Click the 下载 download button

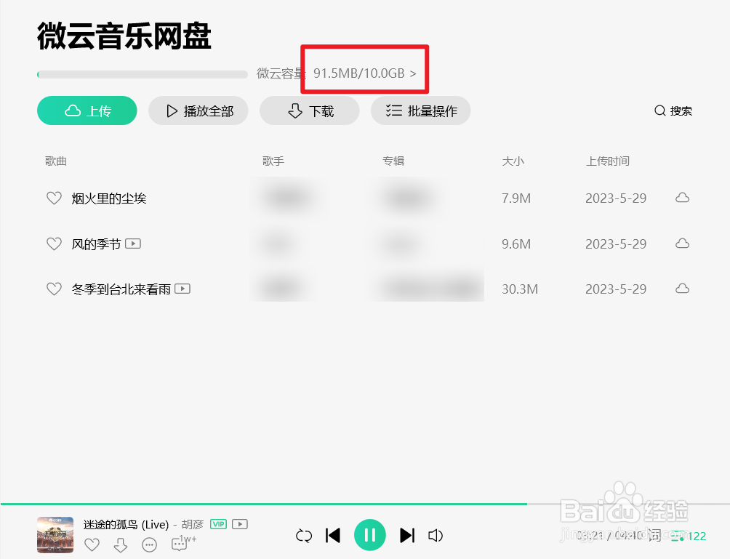click(x=310, y=110)
